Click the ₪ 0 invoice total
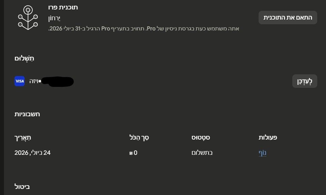This screenshot has height=195, width=326. (x=133, y=153)
